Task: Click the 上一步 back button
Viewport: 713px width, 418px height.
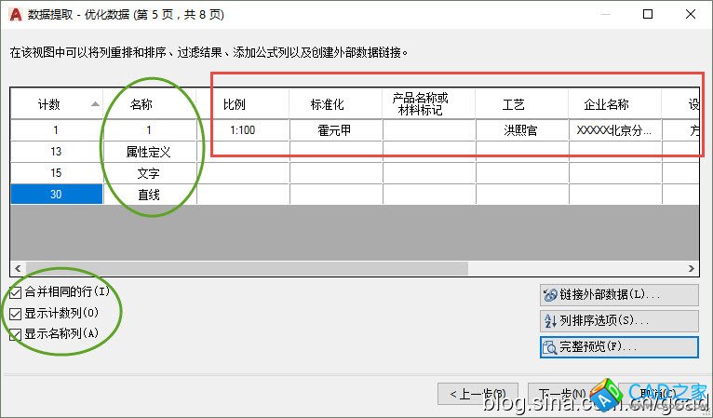Action: [x=478, y=394]
